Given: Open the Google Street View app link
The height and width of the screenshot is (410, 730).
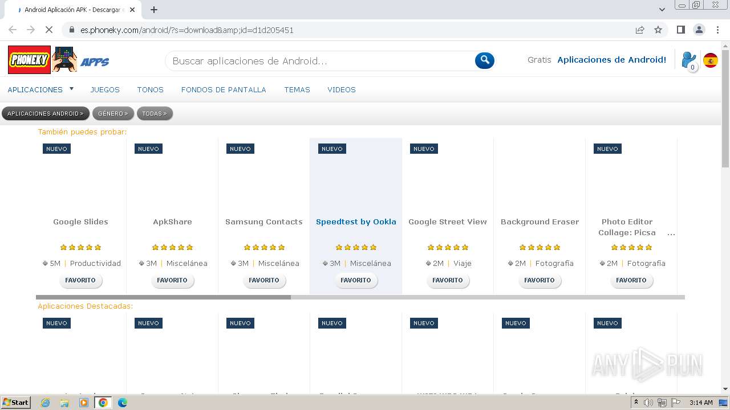Looking at the screenshot, I should coord(448,222).
